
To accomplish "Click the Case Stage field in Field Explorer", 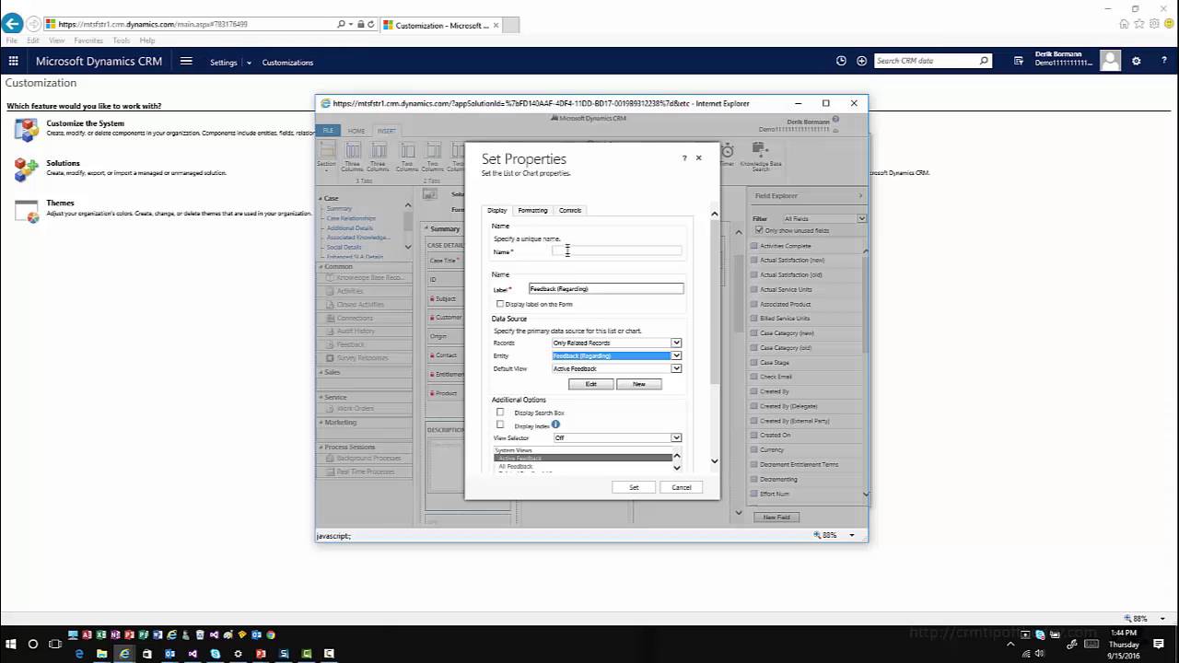I will (x=774, y=363).
